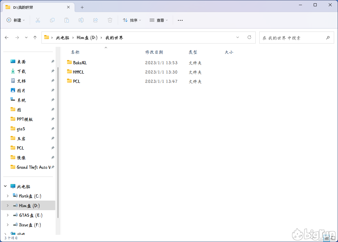Close the D:\我的世界 tab

pyautogui.click(x=68, y=7)
